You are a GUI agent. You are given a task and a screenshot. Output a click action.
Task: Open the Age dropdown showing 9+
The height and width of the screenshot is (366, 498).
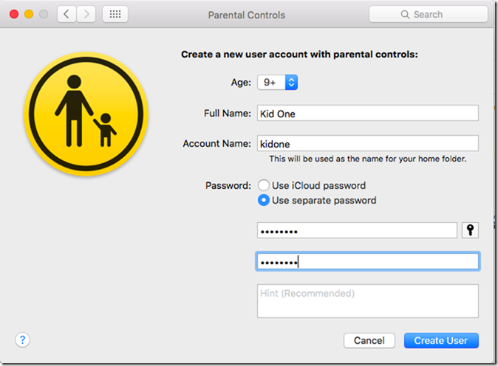[277, 83]
